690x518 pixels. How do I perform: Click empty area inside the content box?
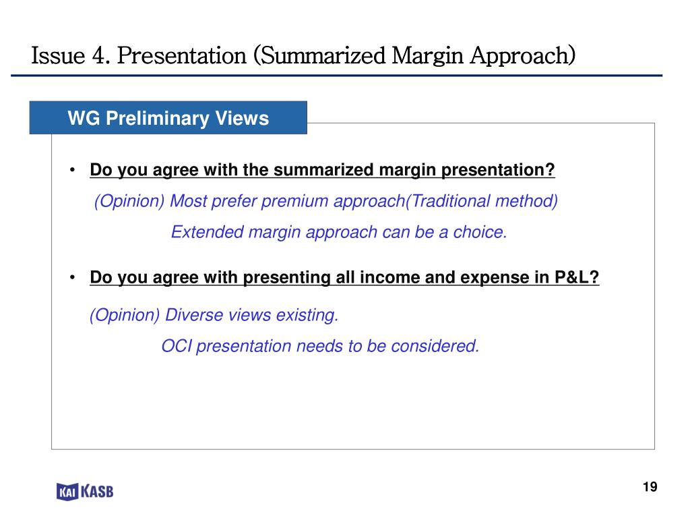point(352,405)
